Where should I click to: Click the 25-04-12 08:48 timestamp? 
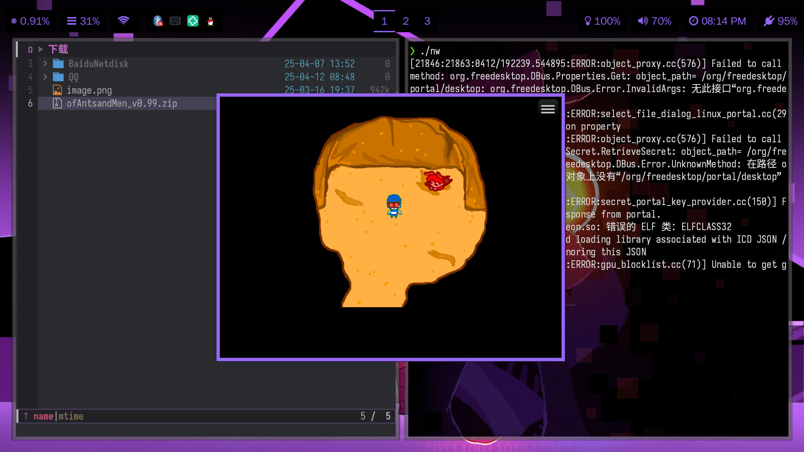(x=320, y=77)
